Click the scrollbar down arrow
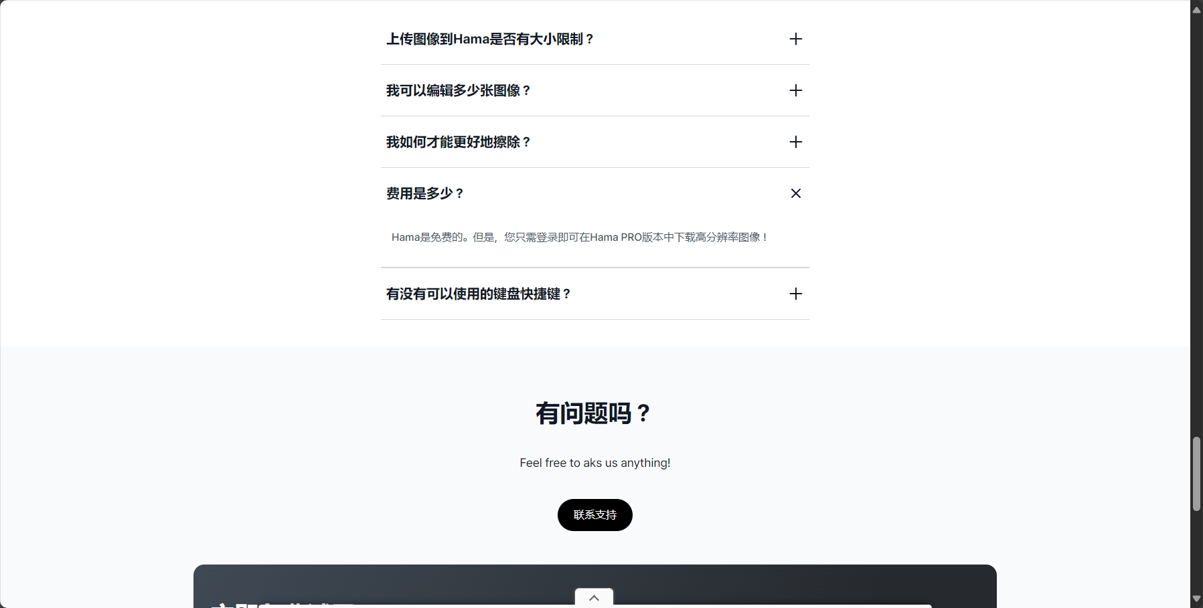Viewport: 1203px width, 608px height. pos(1196,599)
